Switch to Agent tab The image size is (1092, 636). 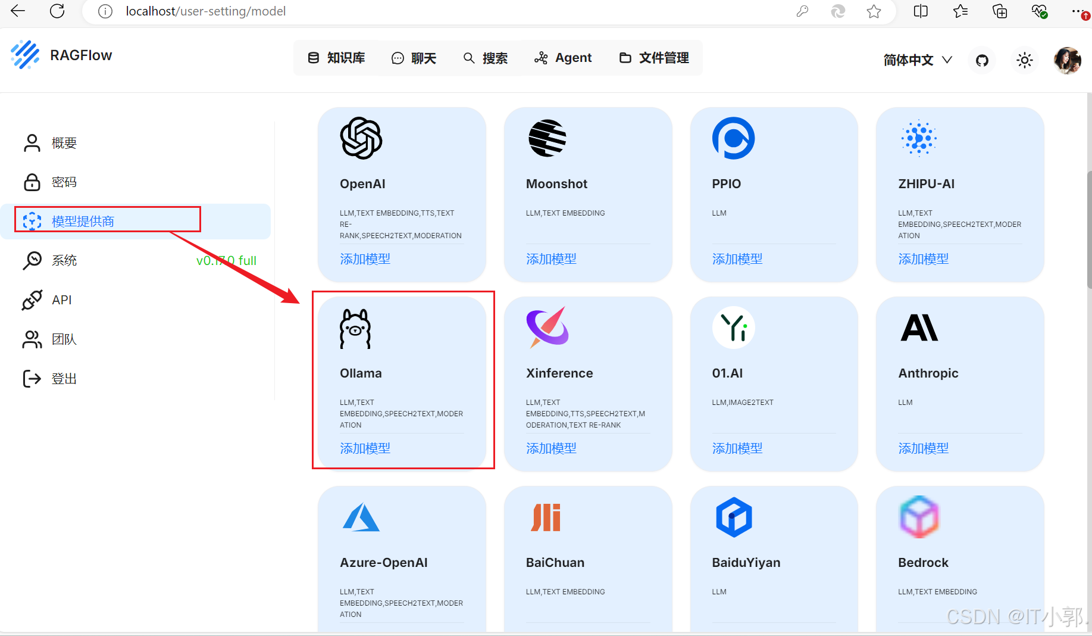pos(563,58)
